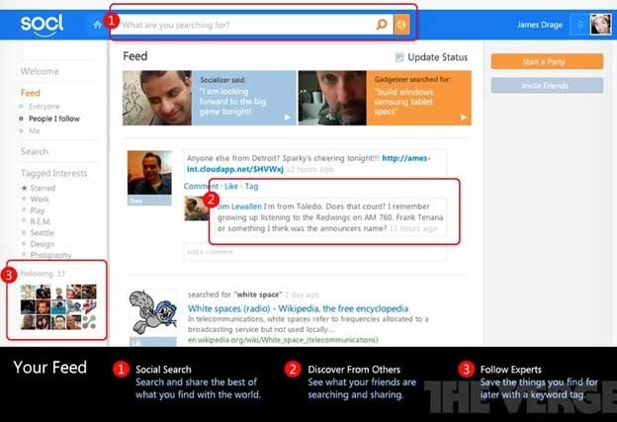
Task: Click the Following: 17 label
Action: pyautogui.click(x=43, y=274)
